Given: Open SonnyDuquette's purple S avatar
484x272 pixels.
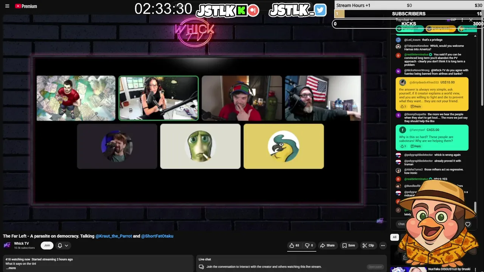Looking at the screenshot, I should [x=398, y=115].
